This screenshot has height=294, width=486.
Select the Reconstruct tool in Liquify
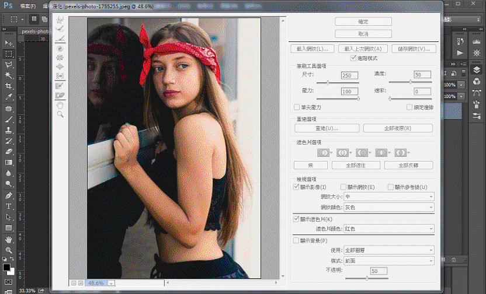pos(60,29)
